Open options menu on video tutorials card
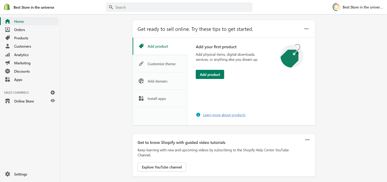 tap(307, 140)
